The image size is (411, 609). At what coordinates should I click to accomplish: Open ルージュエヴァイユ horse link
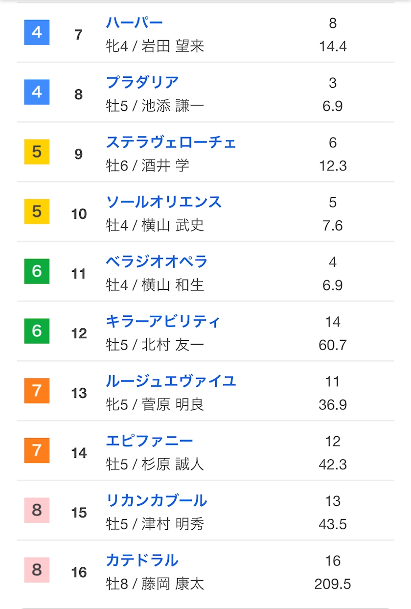(171, 381)
